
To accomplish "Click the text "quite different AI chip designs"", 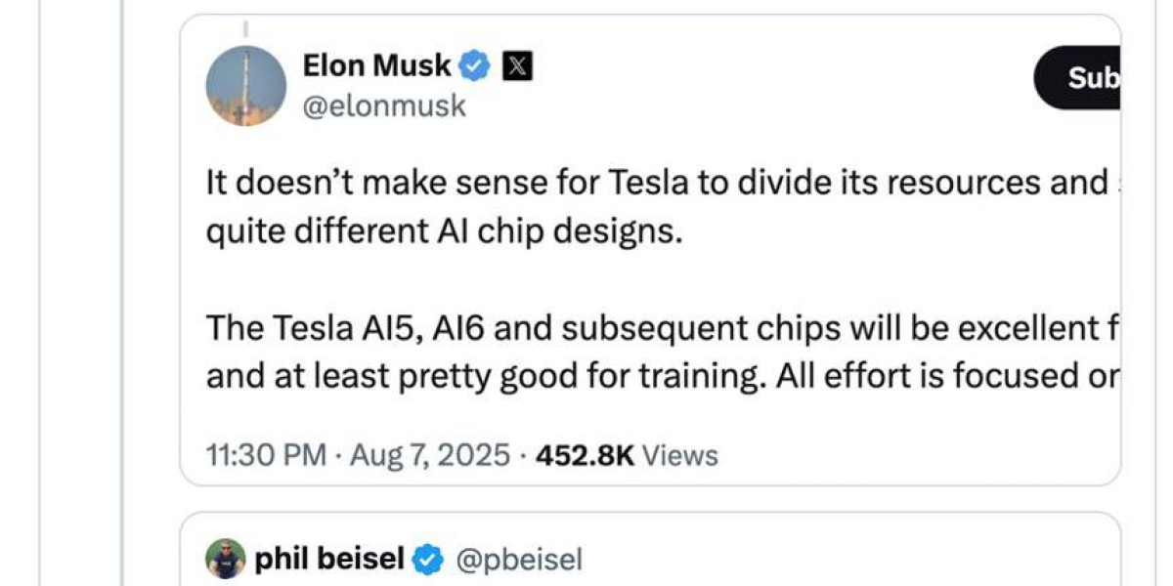I will pyautogui.click(x=443, y=234).
